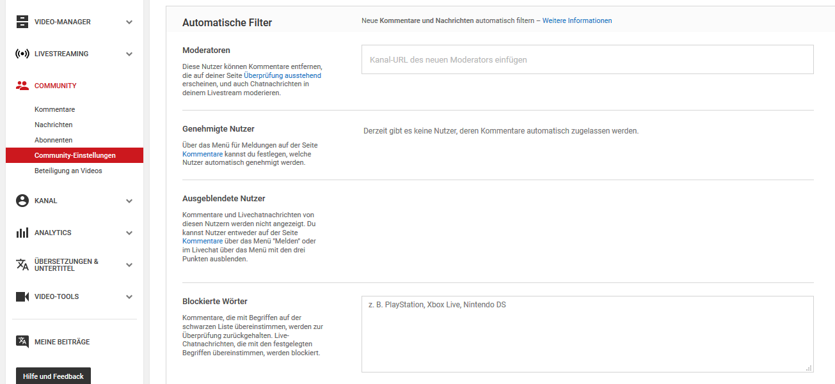This screenshot has width=835, height=384.
Task: Open the Weitere Informationen link
Action: pyautogui.click(x=577, y=20)
